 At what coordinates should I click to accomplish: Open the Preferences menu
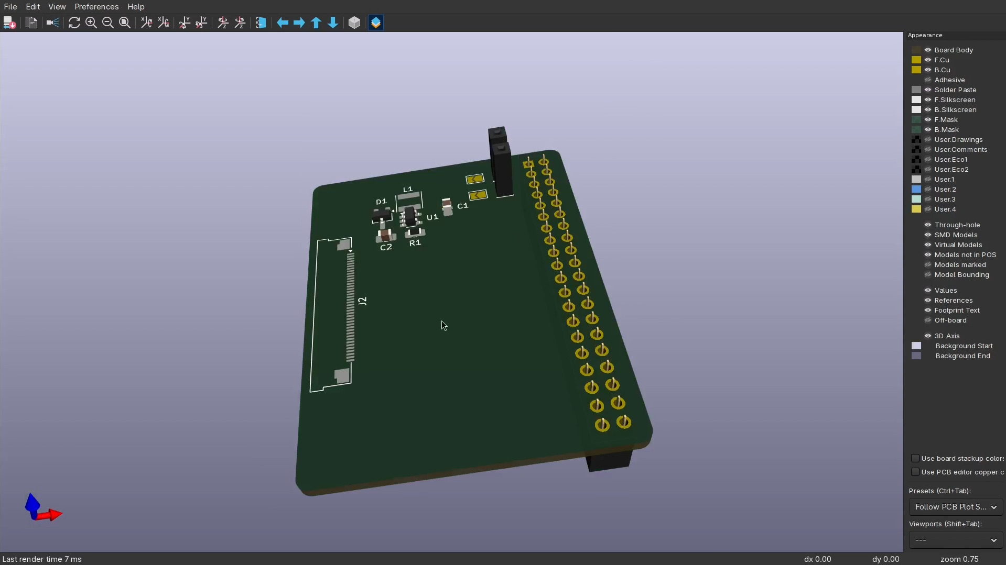click(x=96, y=7)
